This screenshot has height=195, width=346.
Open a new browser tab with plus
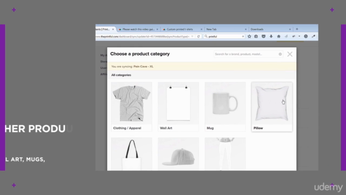pos(297,29)
